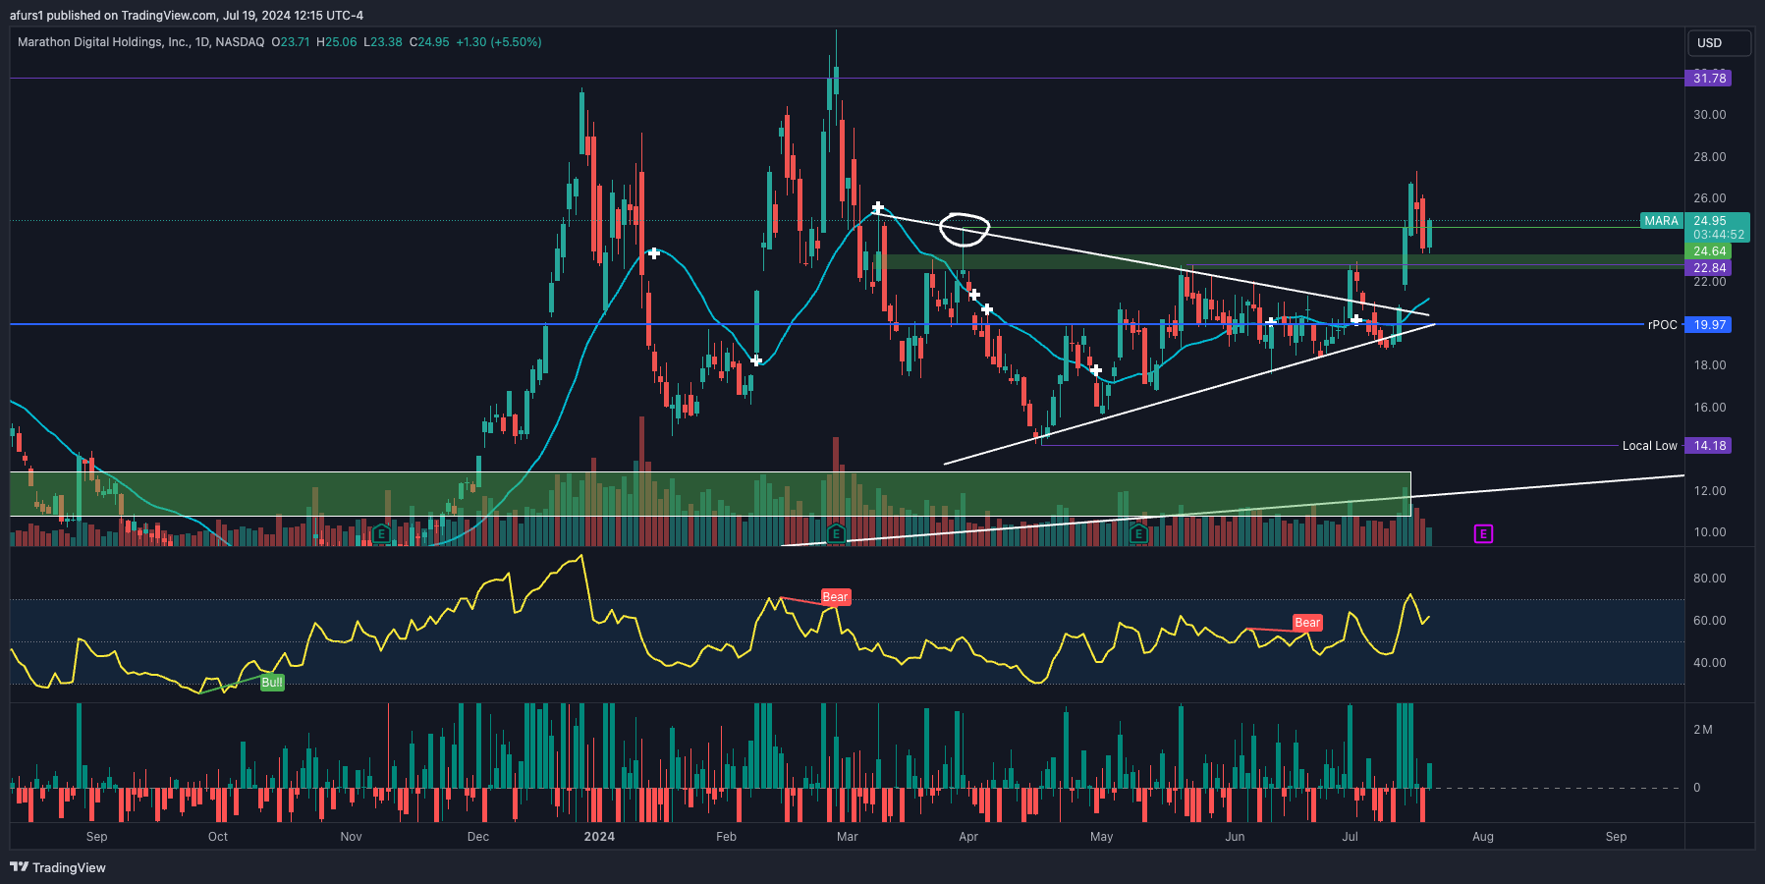The width and height of the screenshot is (1765, 884).
Task: Select the large green rectangle support zone
Action: click(710, 494)
